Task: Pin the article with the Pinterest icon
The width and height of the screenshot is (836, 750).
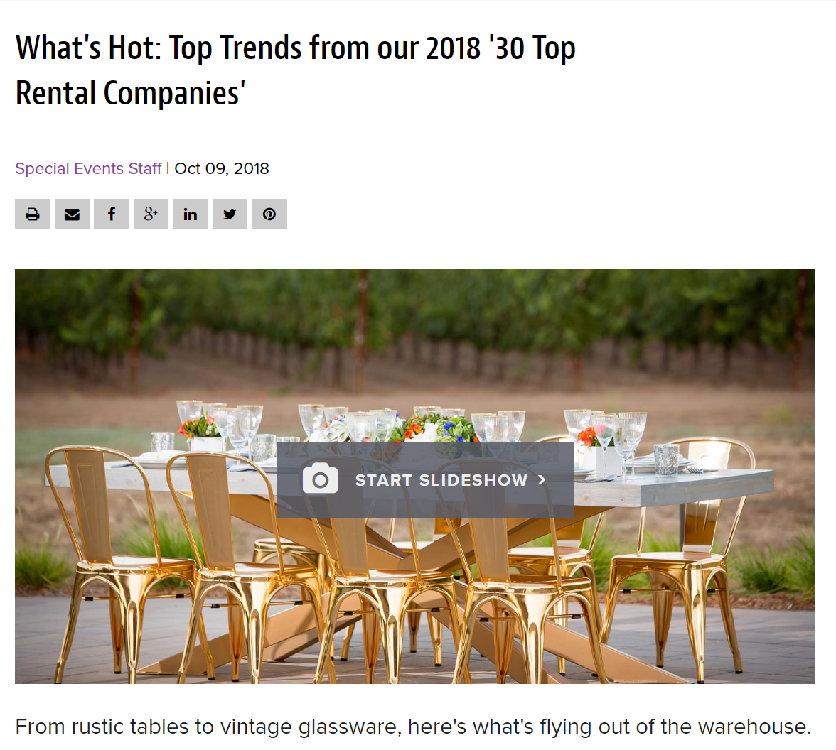Action: click(x=269, y=214)
